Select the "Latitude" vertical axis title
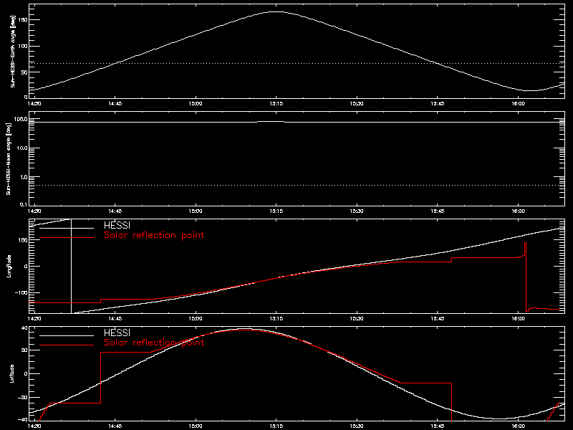Screen dimensions: 573x430 pyautogui.click(x=11, y=373)
